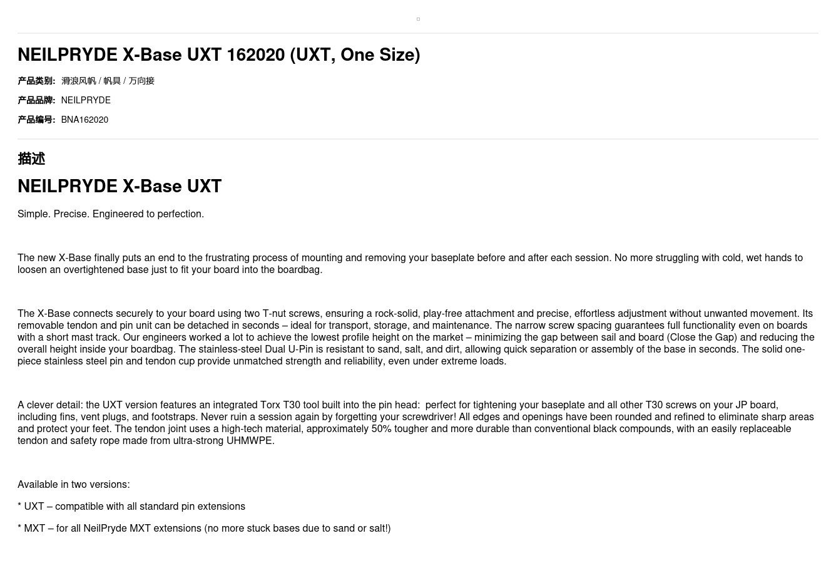Click the NEILPRYDE X-Base UXT description heading
Image resolution: width=831 pixels, height=563 pixels.
click(120, 187)
